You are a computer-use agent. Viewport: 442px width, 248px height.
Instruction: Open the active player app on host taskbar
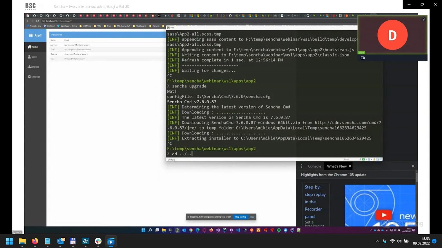click(111, 241)
